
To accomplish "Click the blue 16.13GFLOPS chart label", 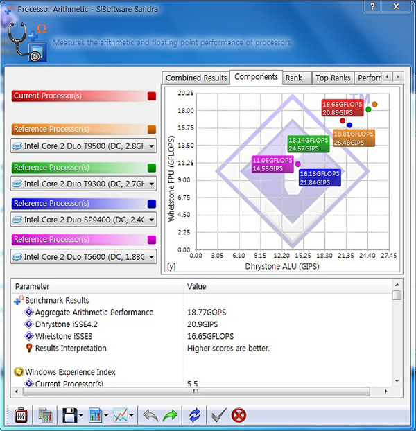I will (x=320, y=178).
